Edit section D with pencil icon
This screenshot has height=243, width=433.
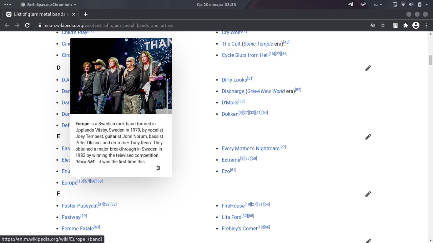click(368, 68)
